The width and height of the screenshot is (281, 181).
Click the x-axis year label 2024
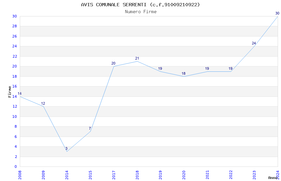coord(278,175)
